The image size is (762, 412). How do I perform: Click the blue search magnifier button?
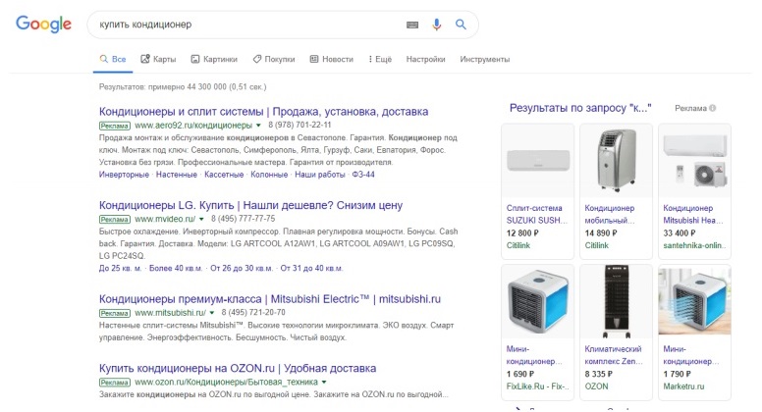tap(461, 25)
